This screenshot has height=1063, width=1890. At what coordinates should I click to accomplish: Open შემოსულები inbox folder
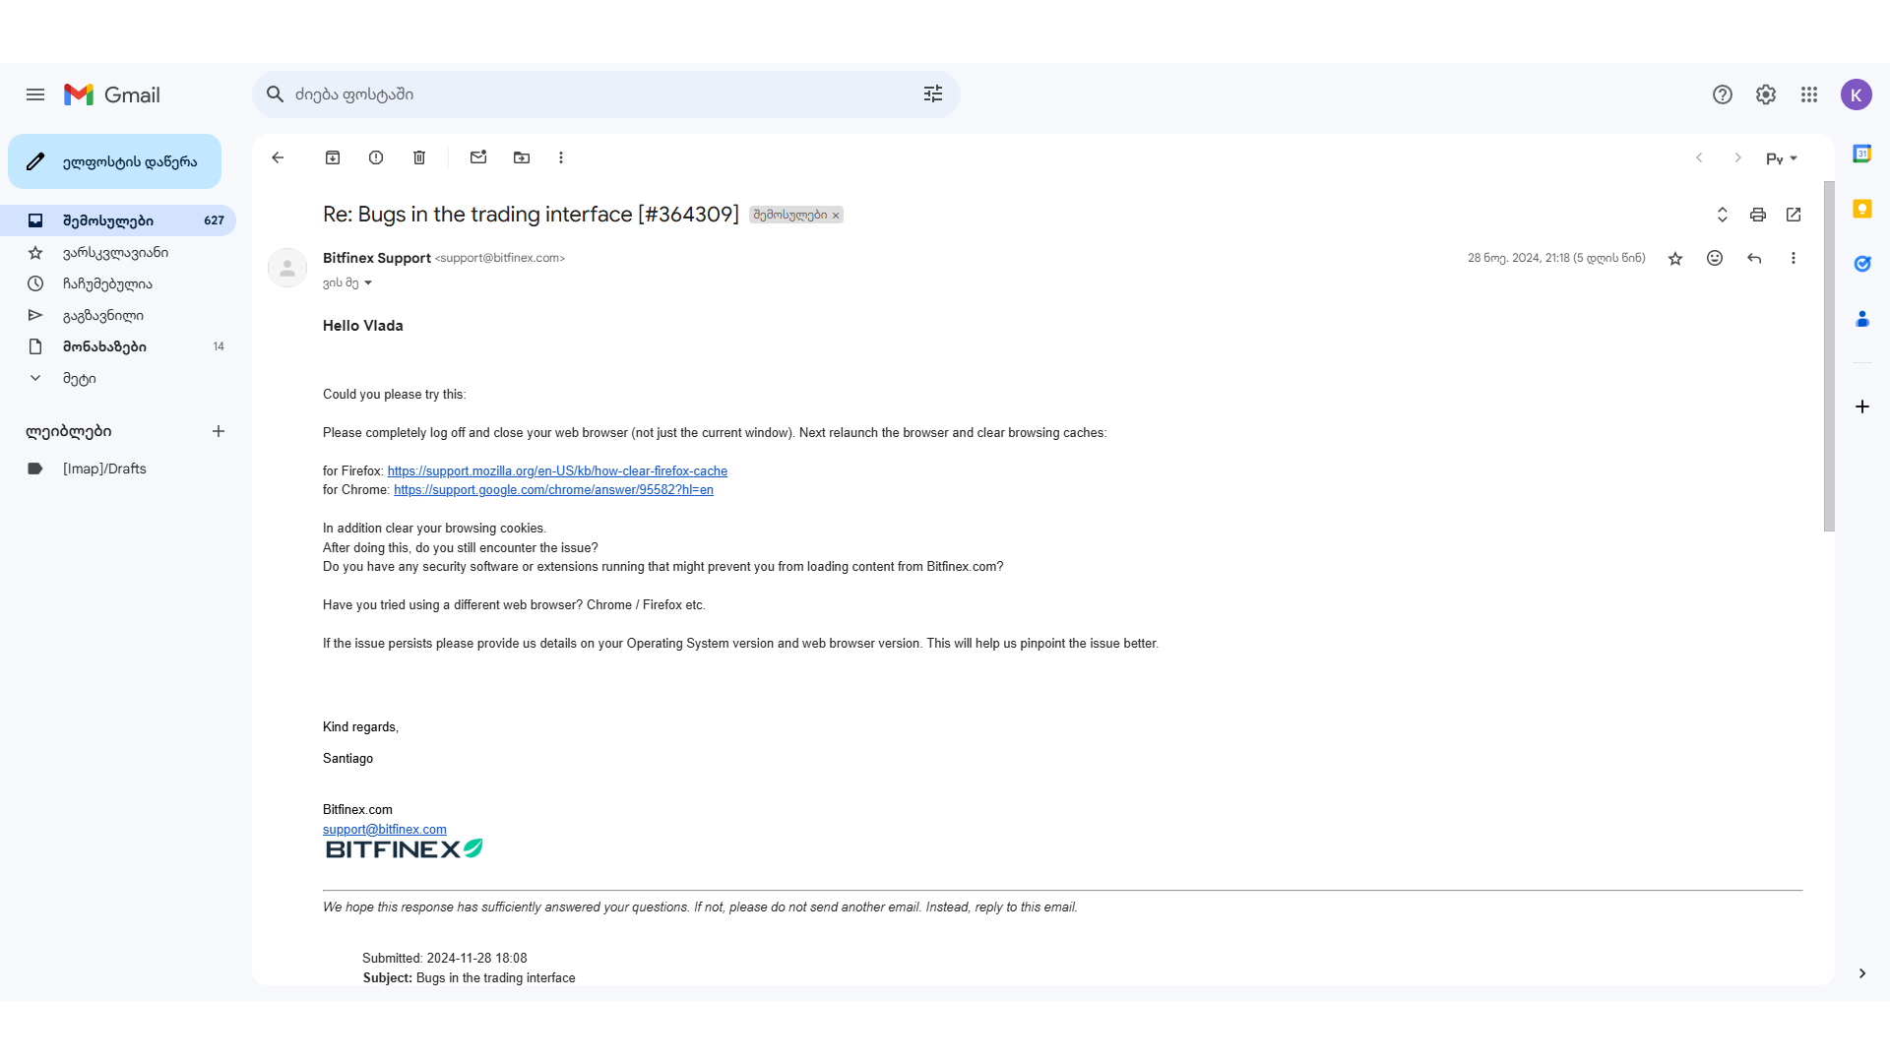(110, 219)
